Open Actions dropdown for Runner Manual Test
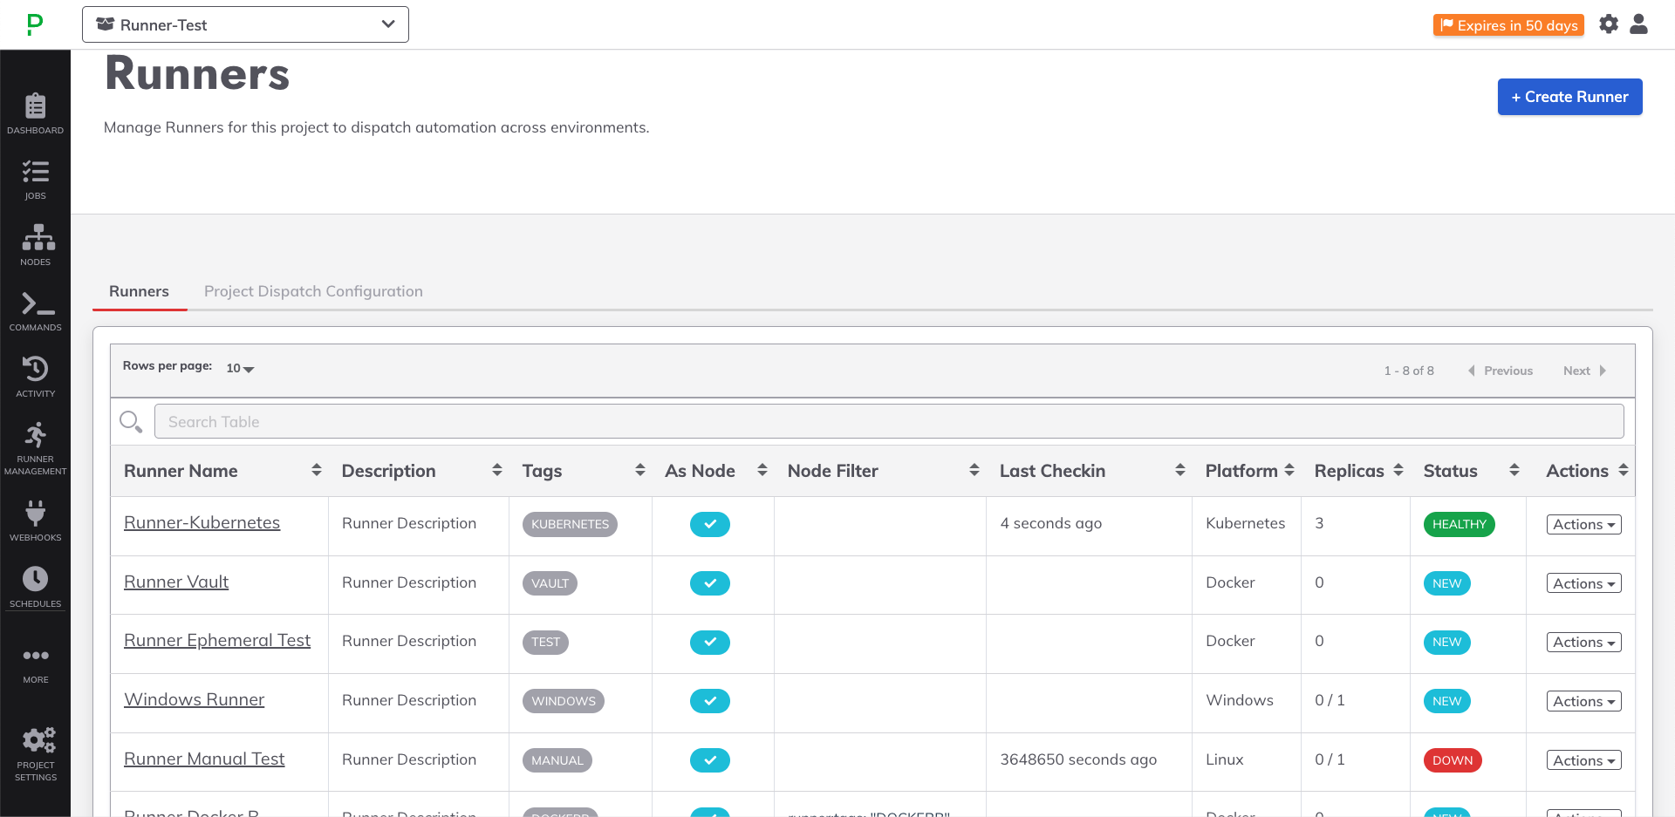This screenshot has width=1675, height=817. pos(1583,760)
